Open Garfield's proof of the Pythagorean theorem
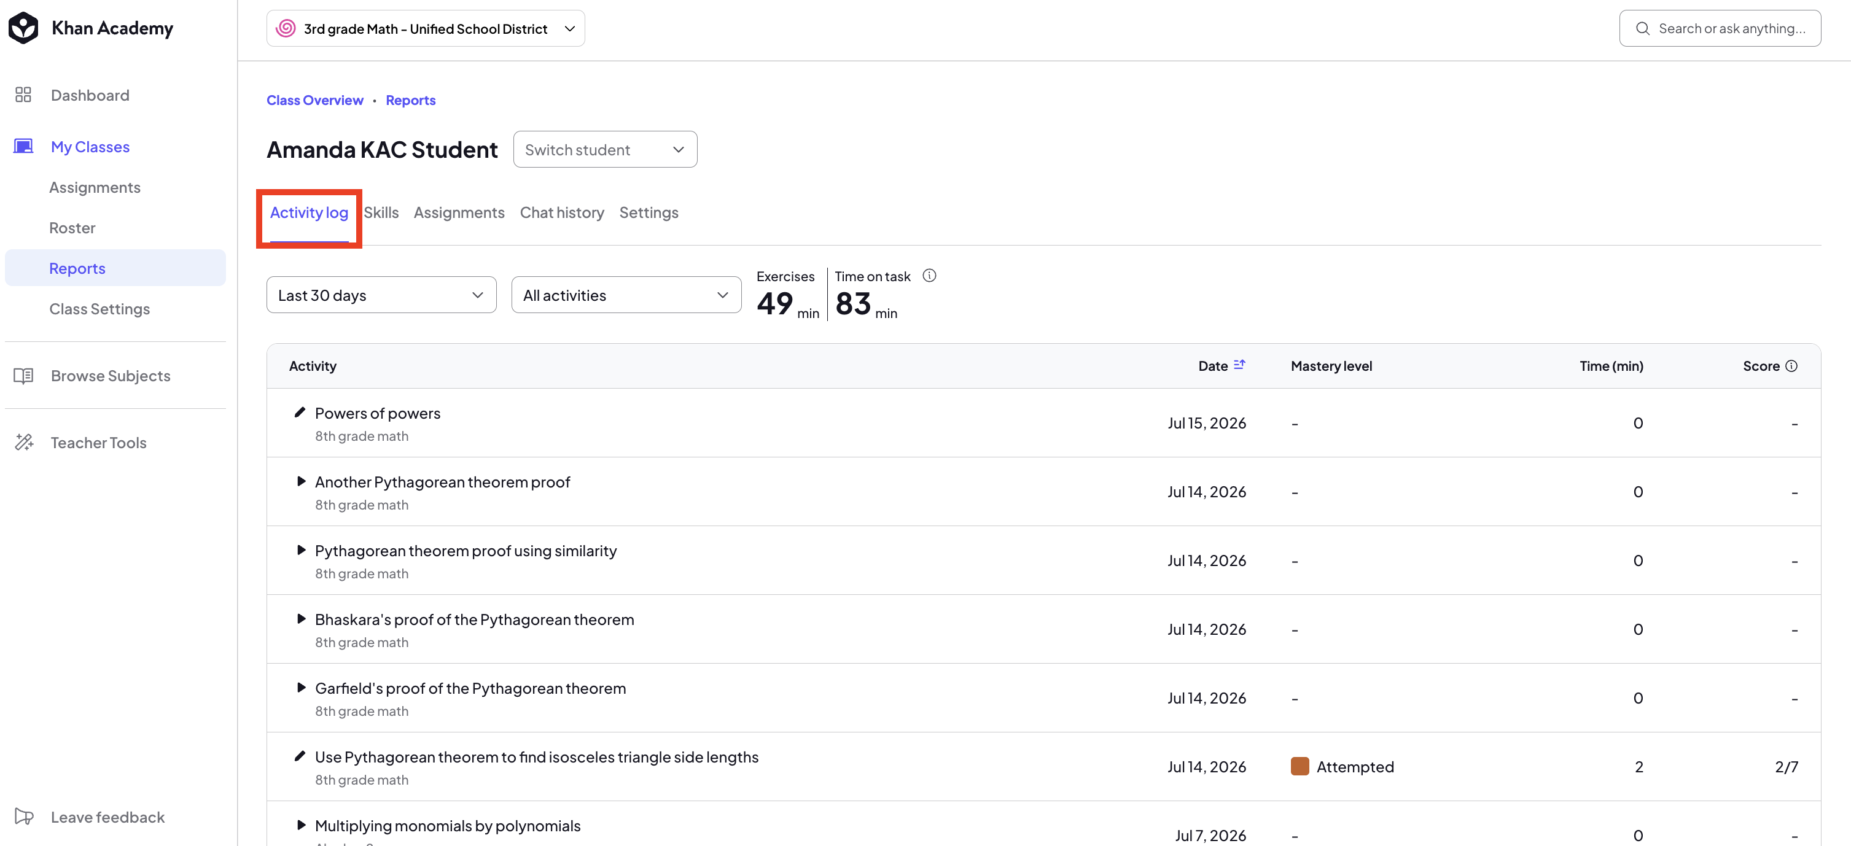The image size is (1851, 846). coord(470,688)
